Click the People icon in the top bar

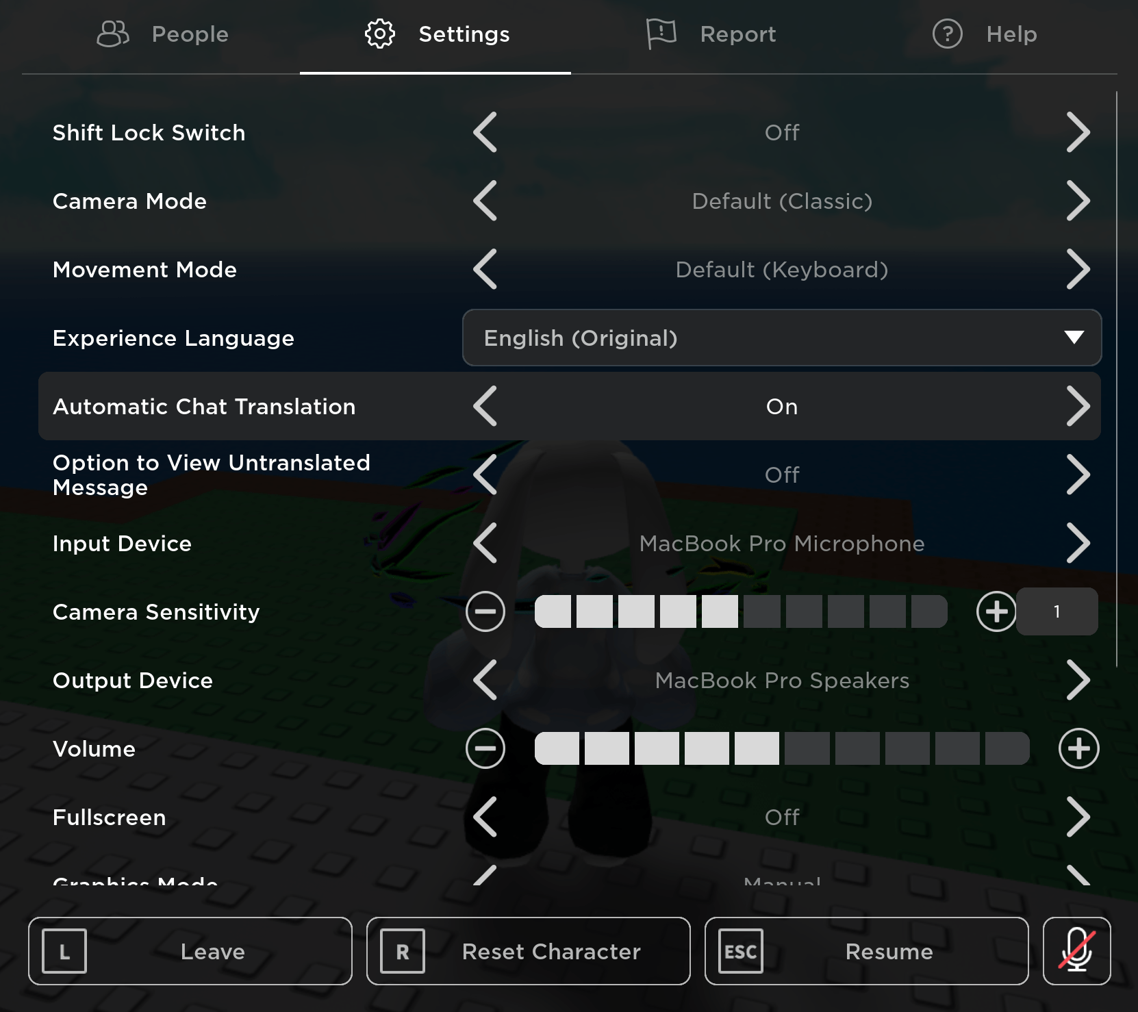(112, 34)
